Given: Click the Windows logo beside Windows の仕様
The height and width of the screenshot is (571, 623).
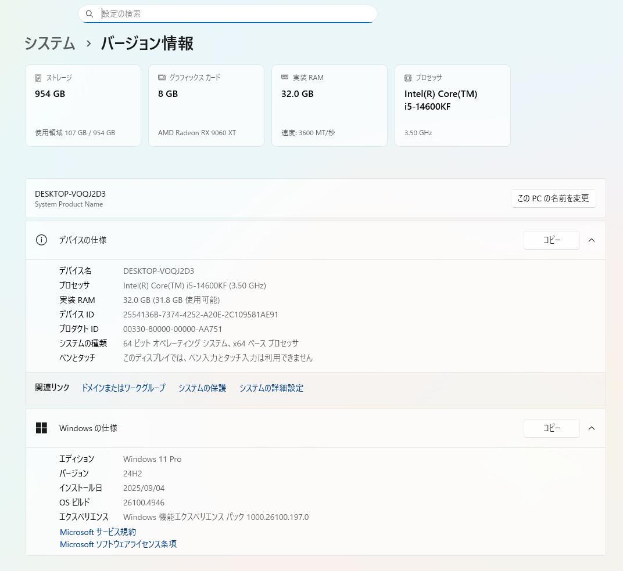Looking at the screenshot, I should pos(41,428).
